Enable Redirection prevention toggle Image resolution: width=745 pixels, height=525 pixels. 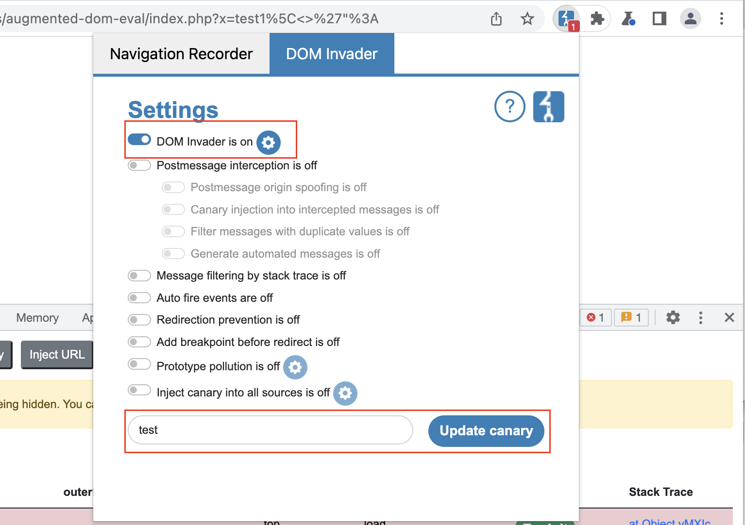(x=139, y=320)
